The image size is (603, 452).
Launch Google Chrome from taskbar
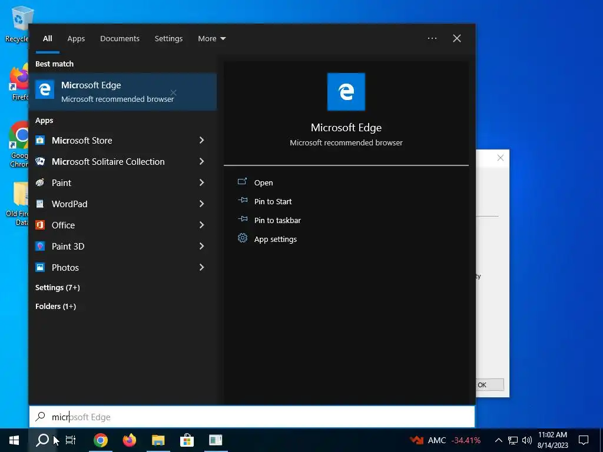(x=100, y=440)
